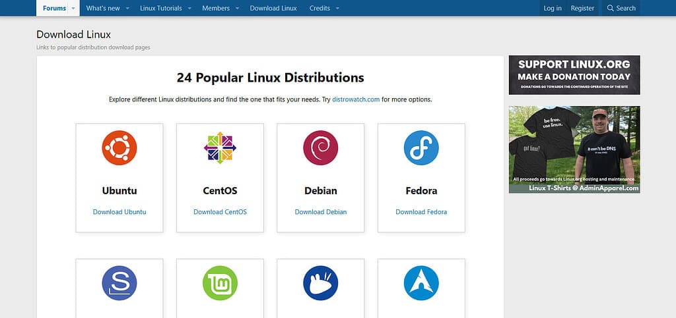
Task: Open the Forums tab
Action: coord(54,8)
